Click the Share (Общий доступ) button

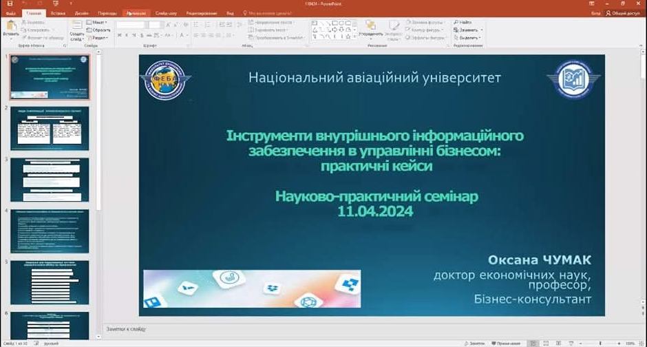pos(624,13)
